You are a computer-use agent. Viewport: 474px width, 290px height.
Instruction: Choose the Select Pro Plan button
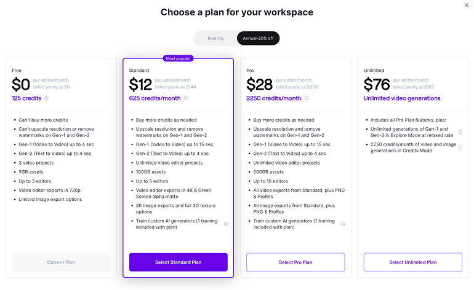pos(295,262)
